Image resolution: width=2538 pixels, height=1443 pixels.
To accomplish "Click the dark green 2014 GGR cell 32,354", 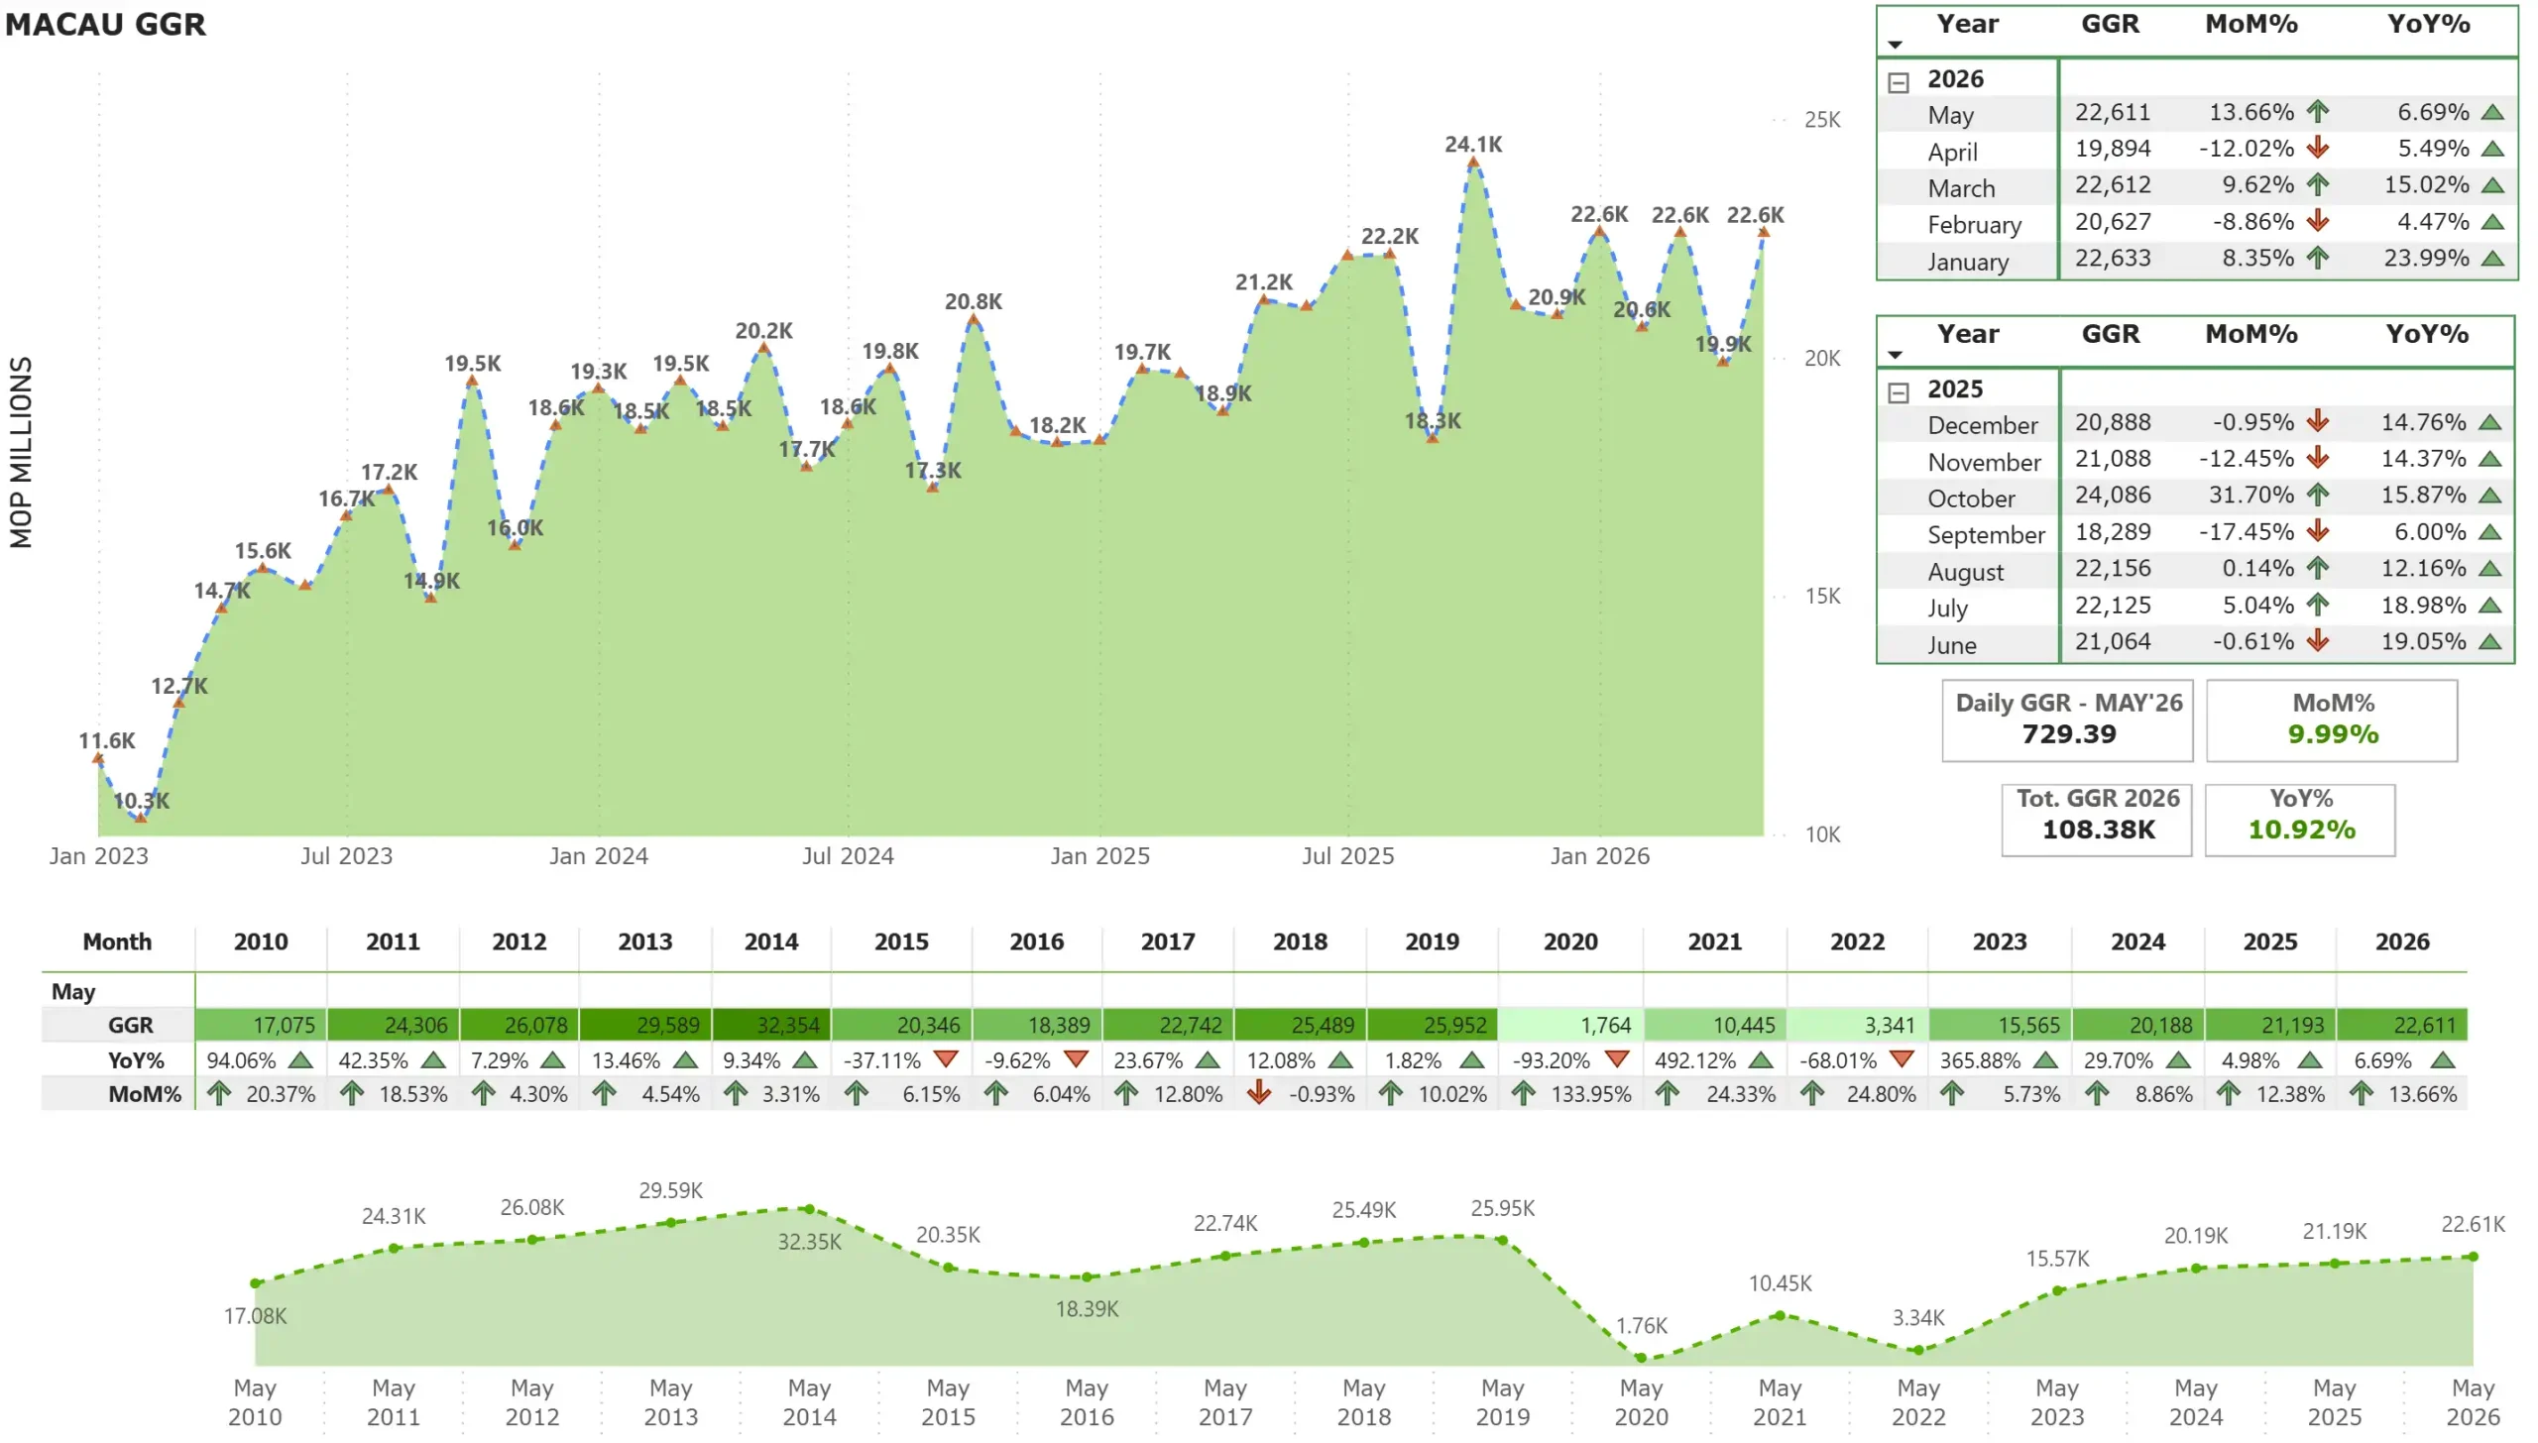I will (771, 1025).
